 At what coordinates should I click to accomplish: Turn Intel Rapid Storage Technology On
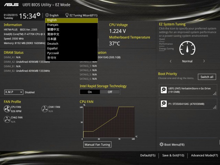coord(90,92)
